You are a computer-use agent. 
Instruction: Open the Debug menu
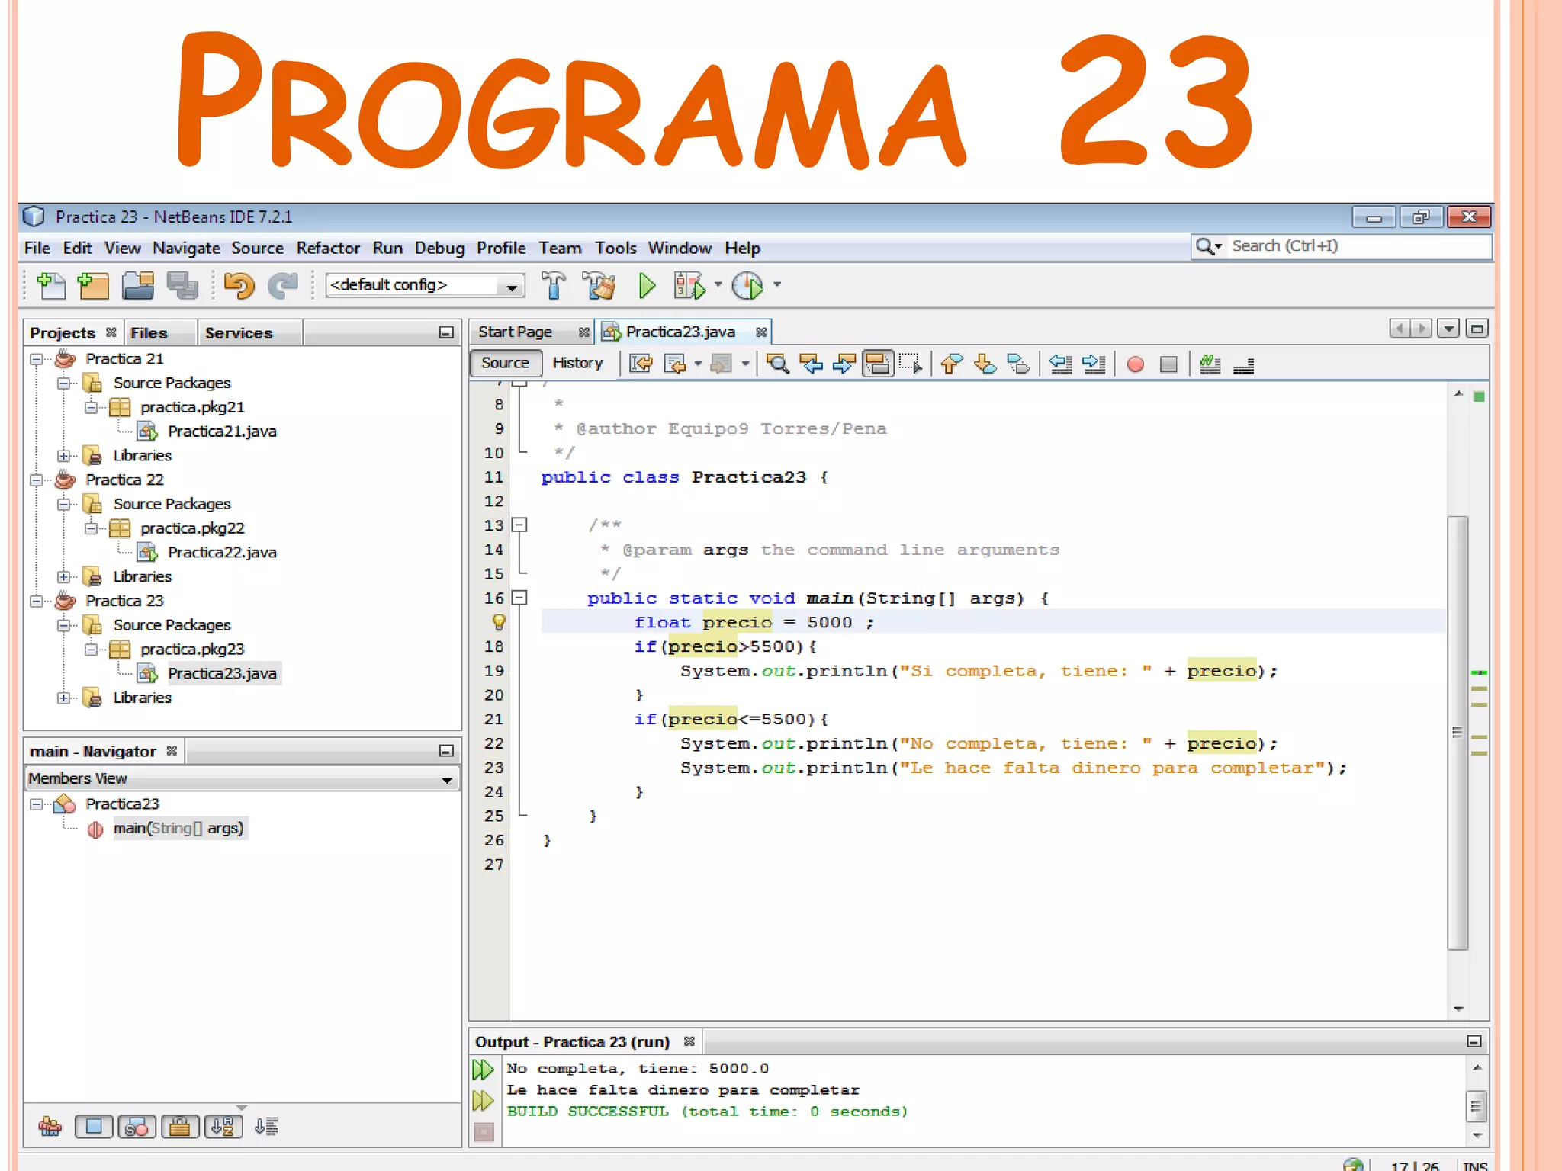[x=439, y=249]
